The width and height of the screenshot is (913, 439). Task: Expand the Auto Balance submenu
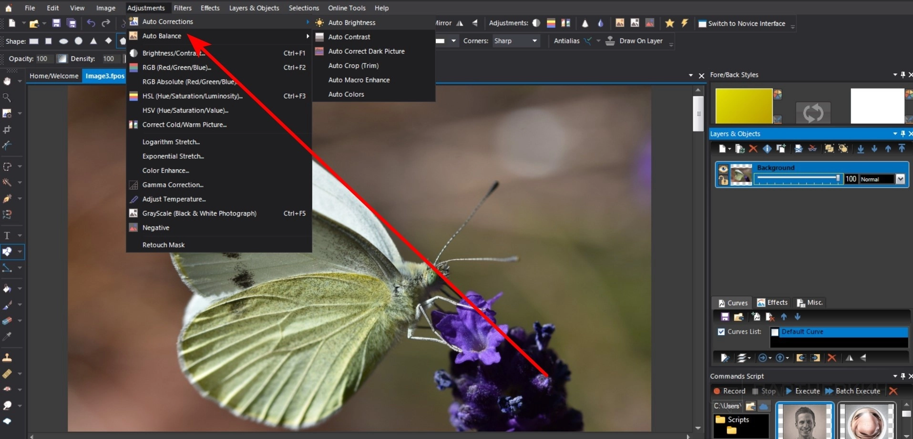point(162,36)
